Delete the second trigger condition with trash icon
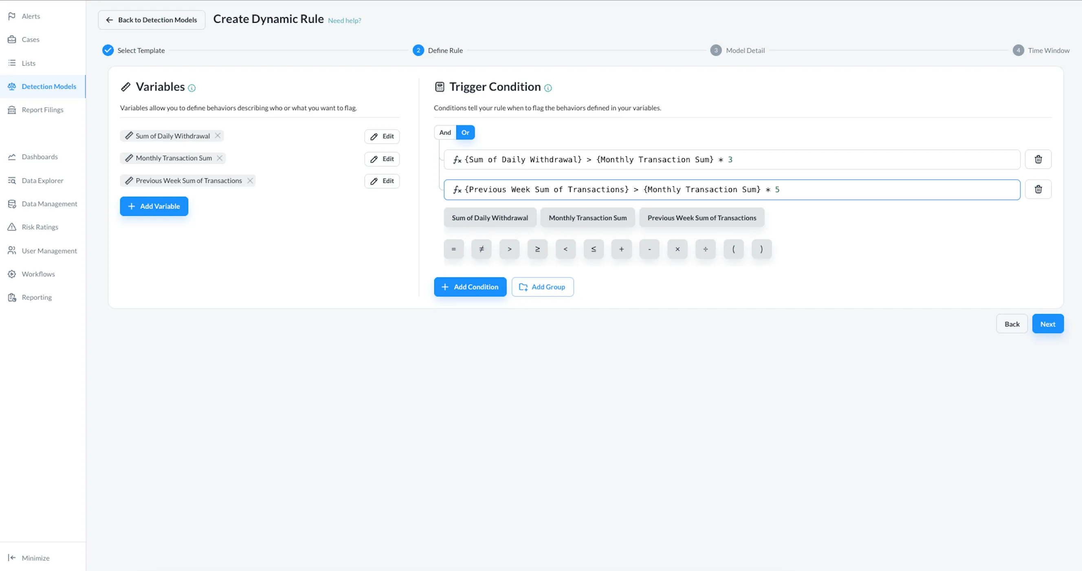Viewport: 1082px width, 571px height. tap(1038, 189)
